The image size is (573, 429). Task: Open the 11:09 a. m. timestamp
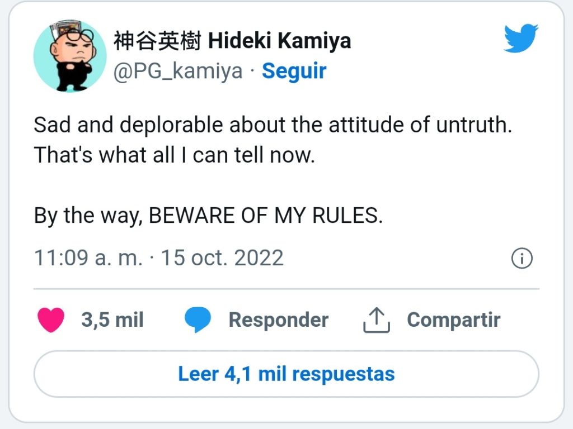88,258
